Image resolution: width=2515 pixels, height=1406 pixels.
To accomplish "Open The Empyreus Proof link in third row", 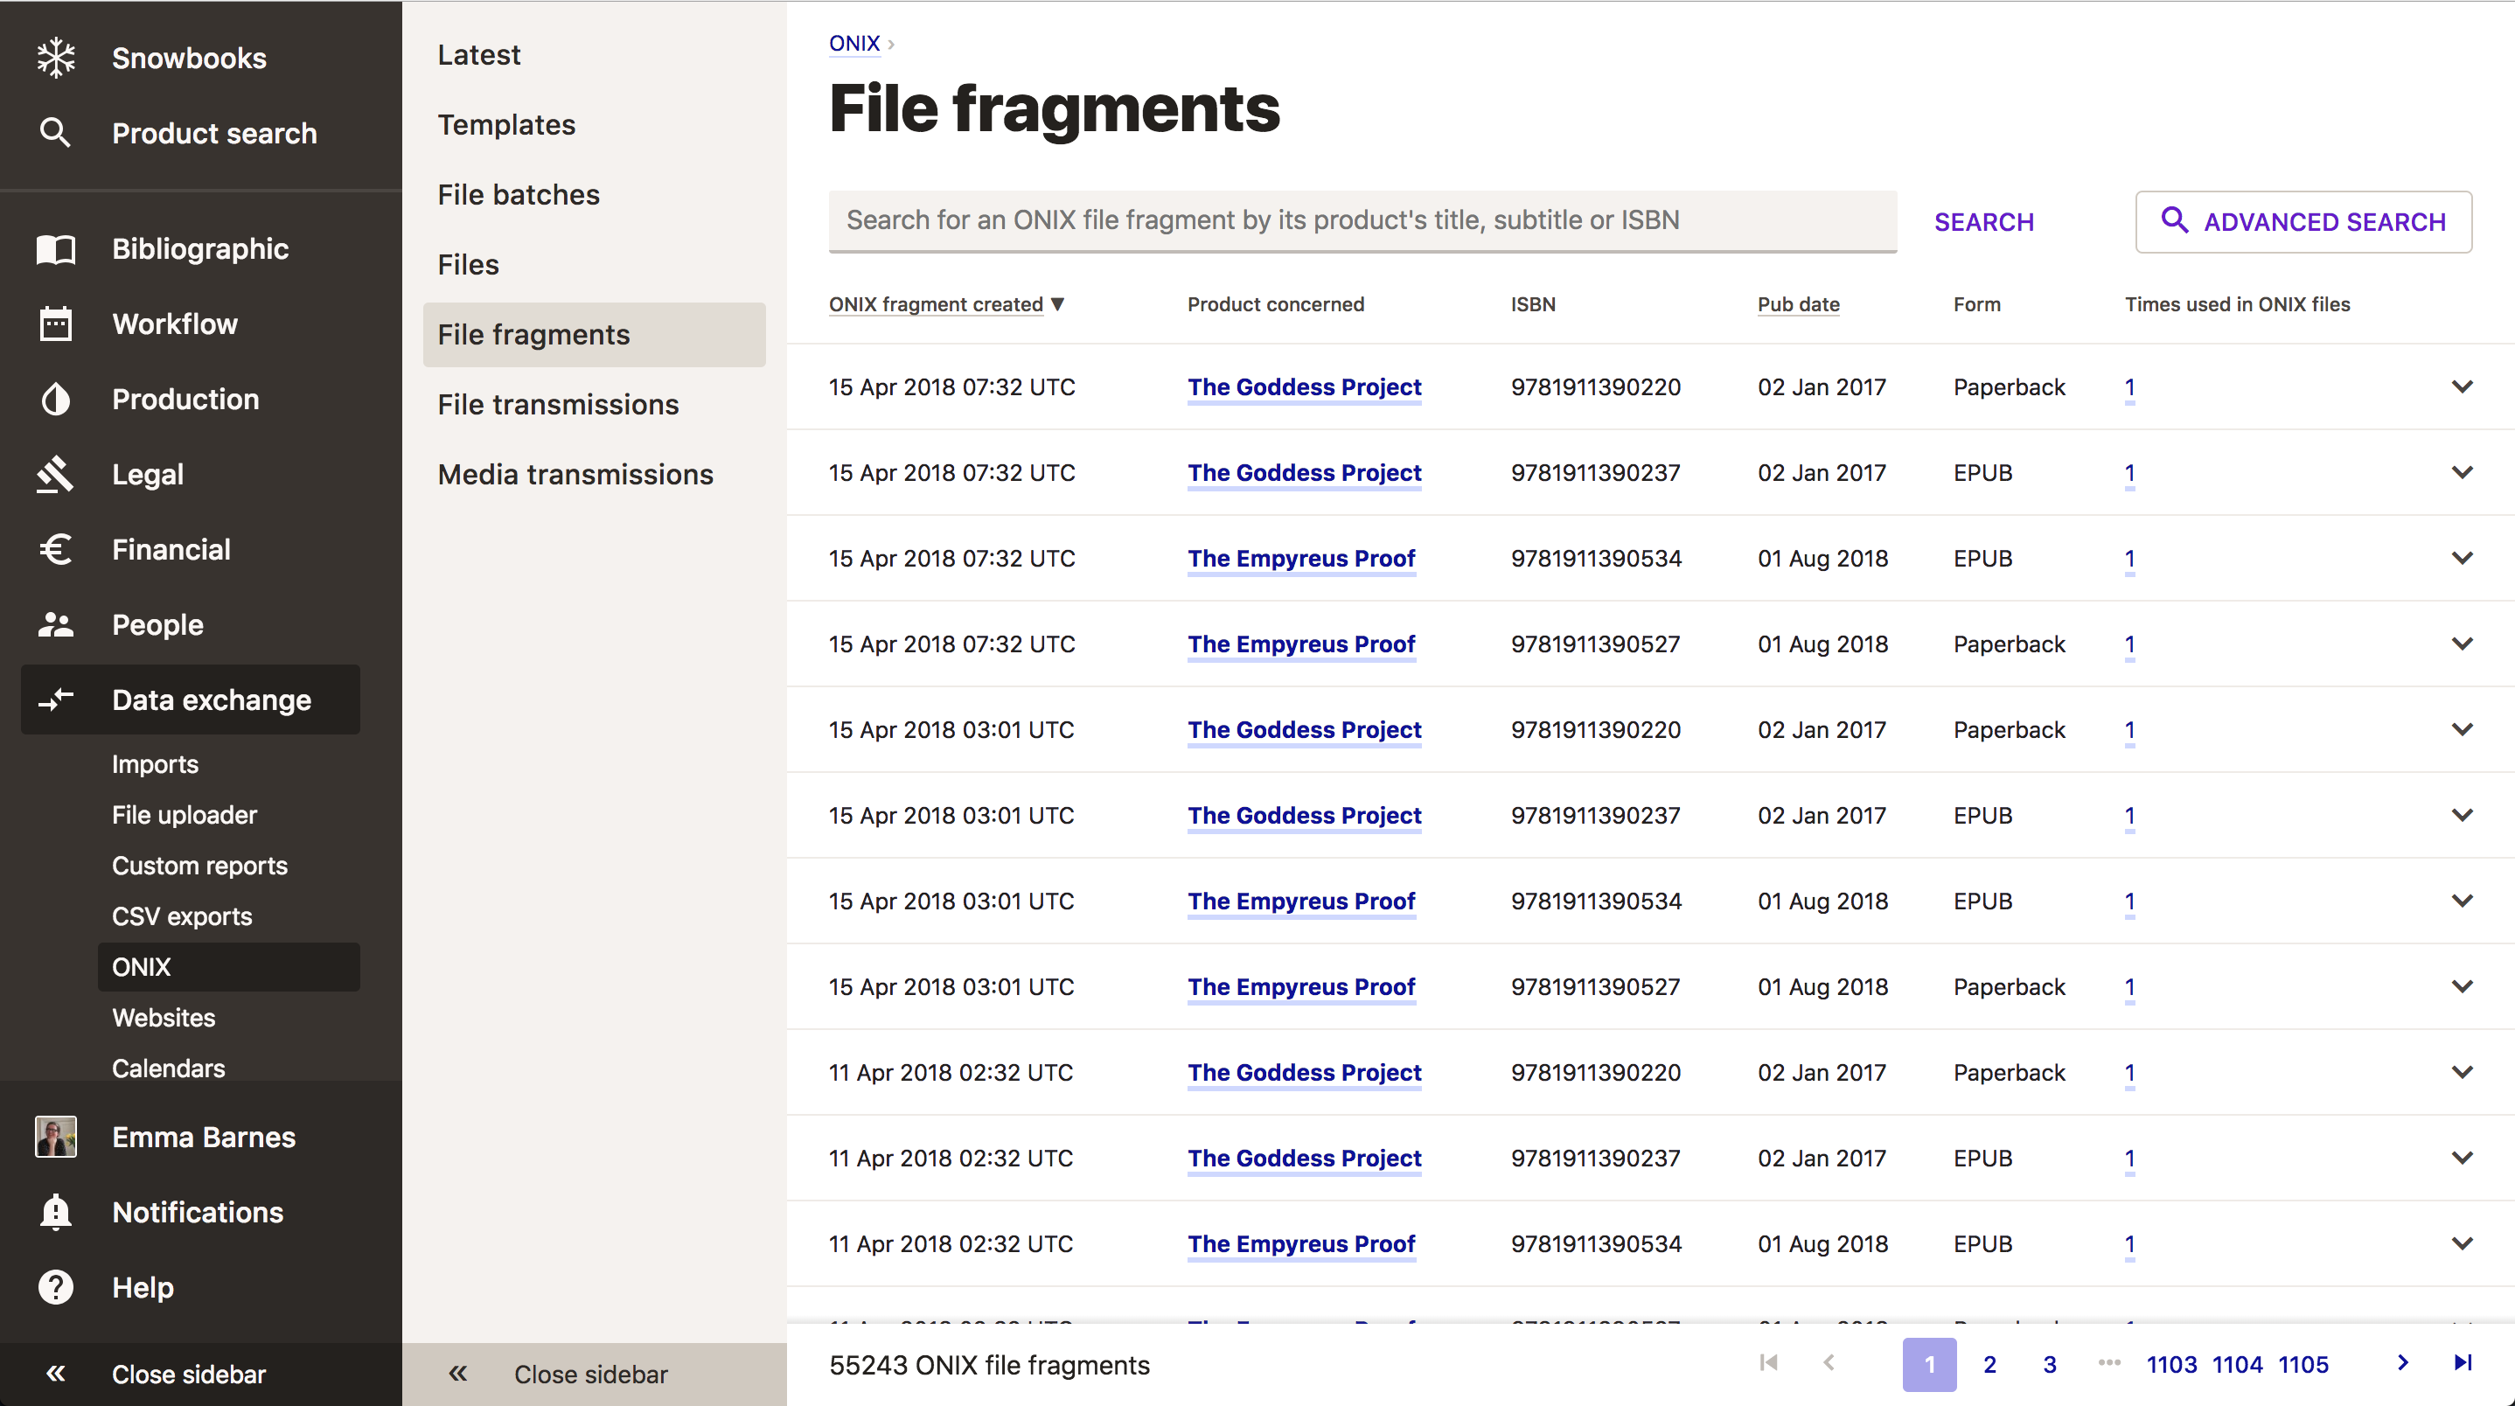I will click(1300, 559).
